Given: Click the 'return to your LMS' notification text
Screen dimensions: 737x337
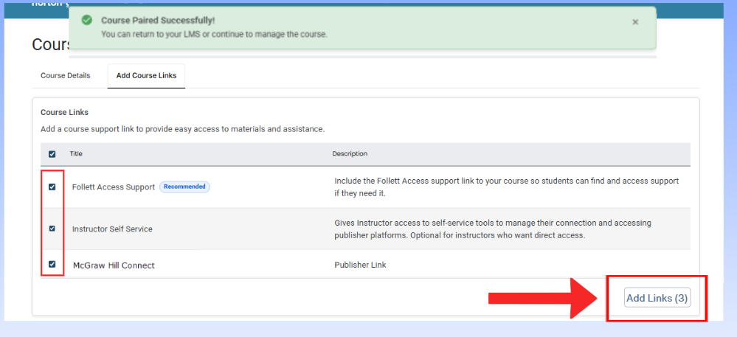Looking at the screenshot, I should coord(214,35).
